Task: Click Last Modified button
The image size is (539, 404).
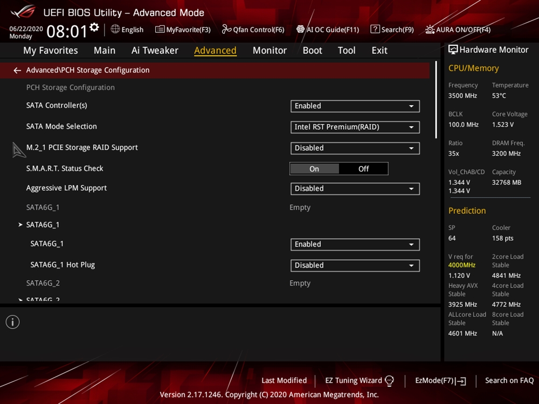Action: click(x=284, y=381)
